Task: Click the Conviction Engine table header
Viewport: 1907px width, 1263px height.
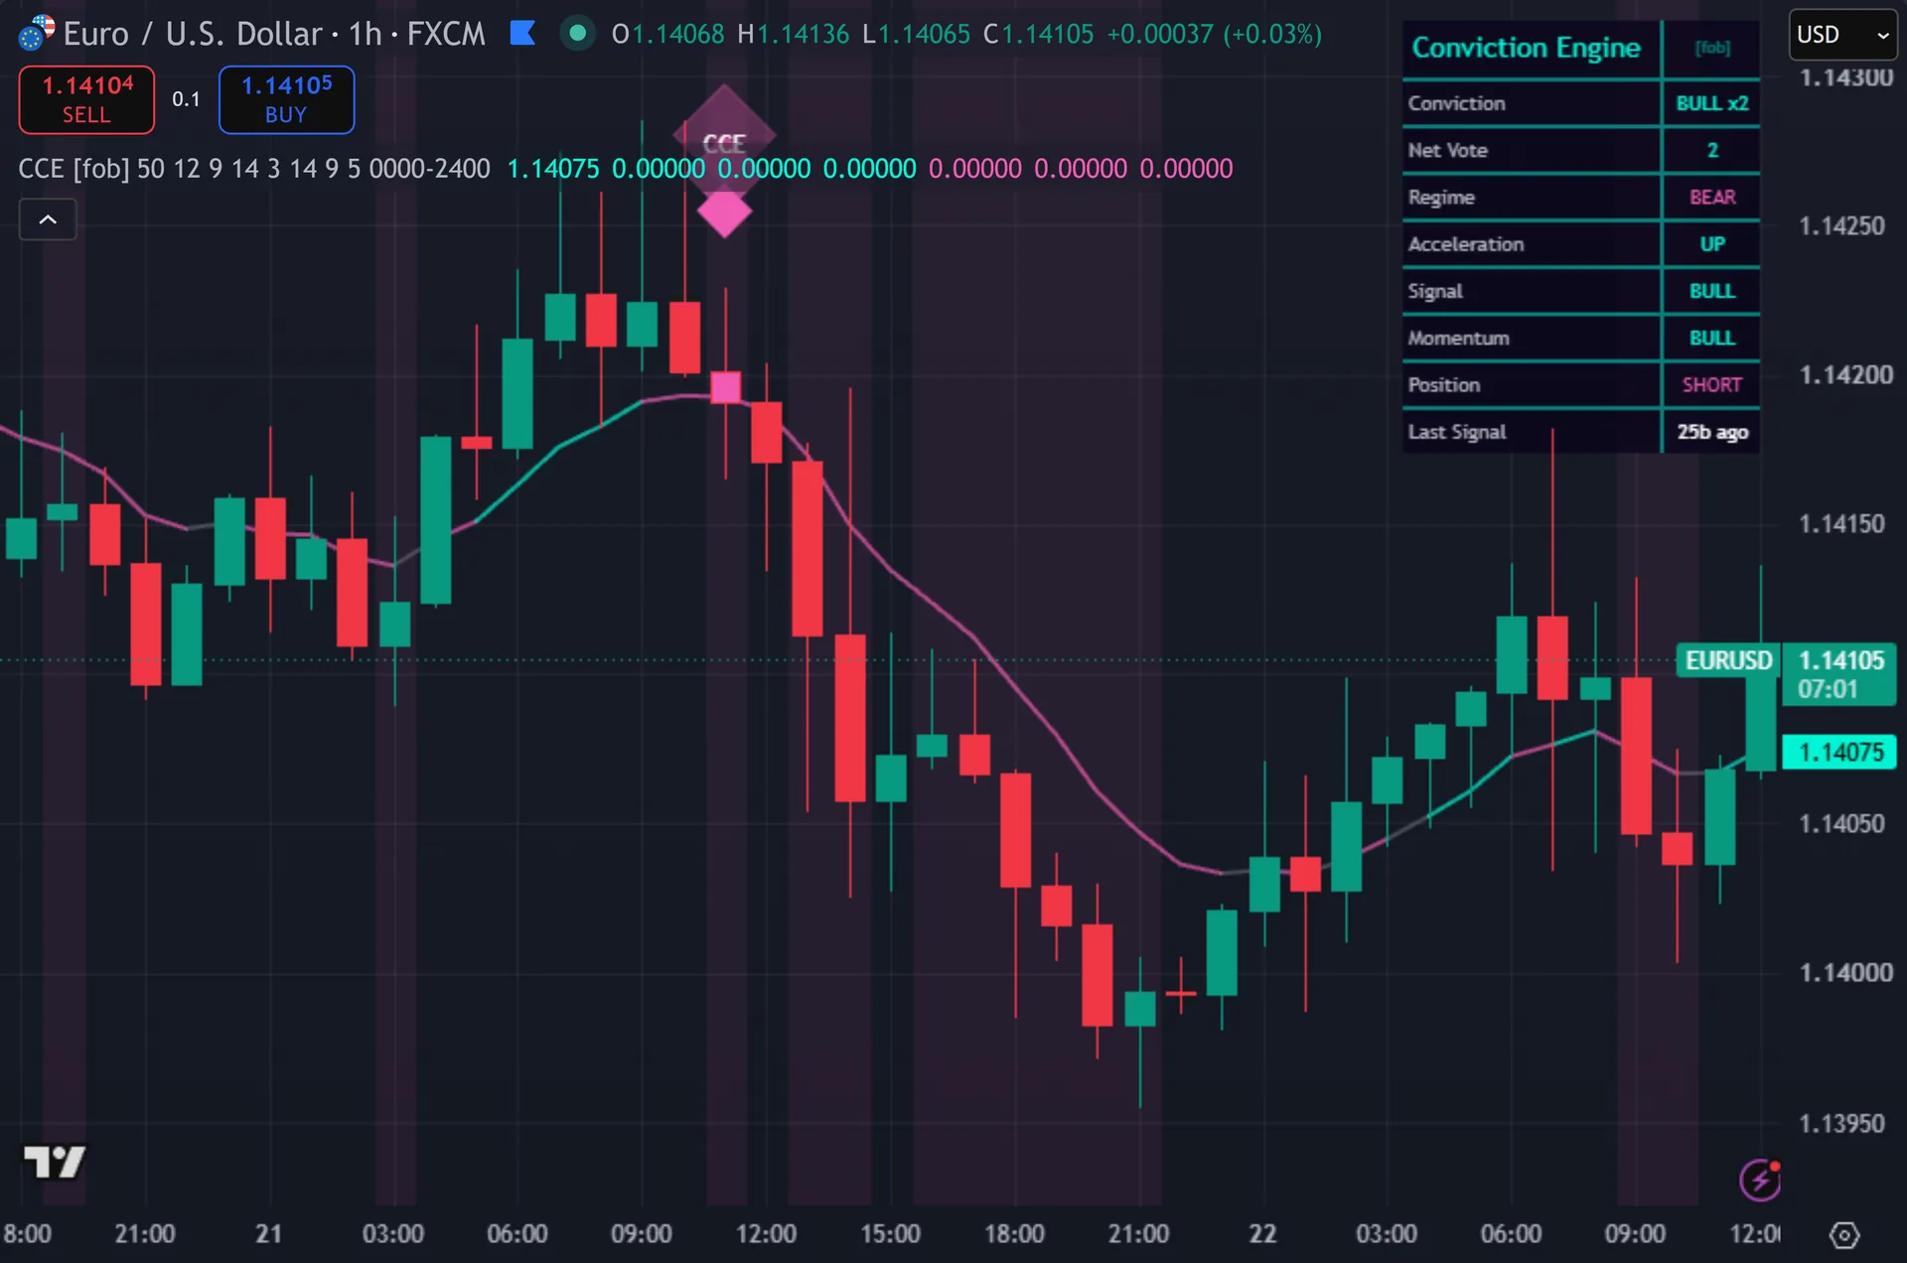Action: 1526,48
